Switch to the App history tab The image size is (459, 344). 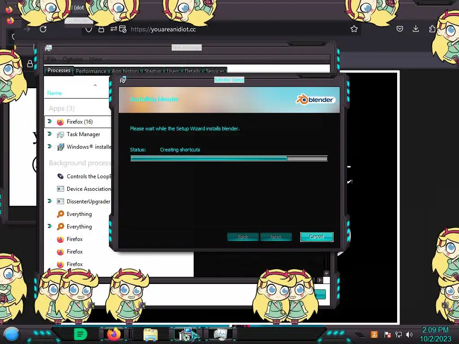[x=125, y=71]
